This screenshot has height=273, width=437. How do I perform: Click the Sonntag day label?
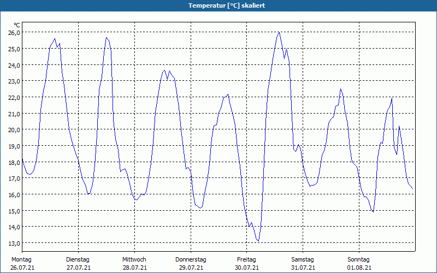tap(359, 259)
